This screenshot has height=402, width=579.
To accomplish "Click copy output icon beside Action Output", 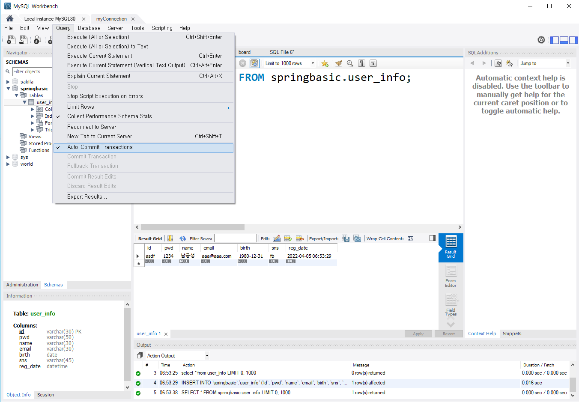I will 140,356.
